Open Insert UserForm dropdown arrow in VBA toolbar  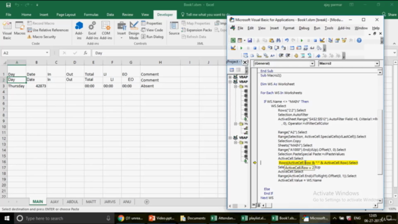pyautogui.click(x=244, y=40)
